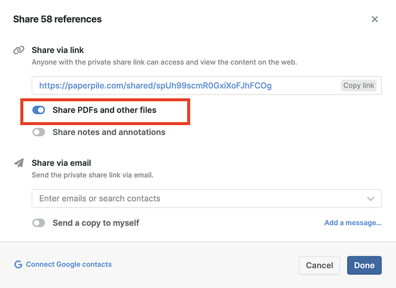Expand the contacts dropdown chevron in the email field

tap(371, 199)
